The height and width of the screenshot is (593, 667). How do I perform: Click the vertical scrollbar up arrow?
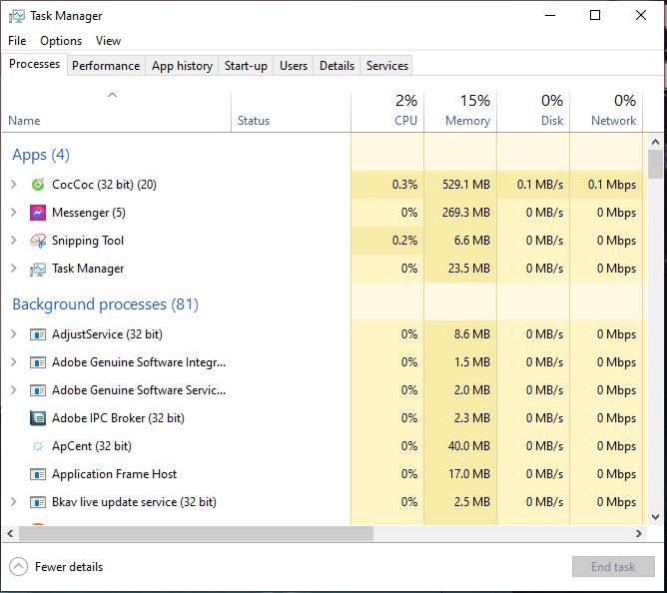tap(655, 142)
